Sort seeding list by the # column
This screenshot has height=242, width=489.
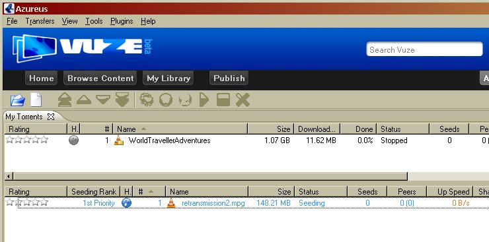[150, 192]
